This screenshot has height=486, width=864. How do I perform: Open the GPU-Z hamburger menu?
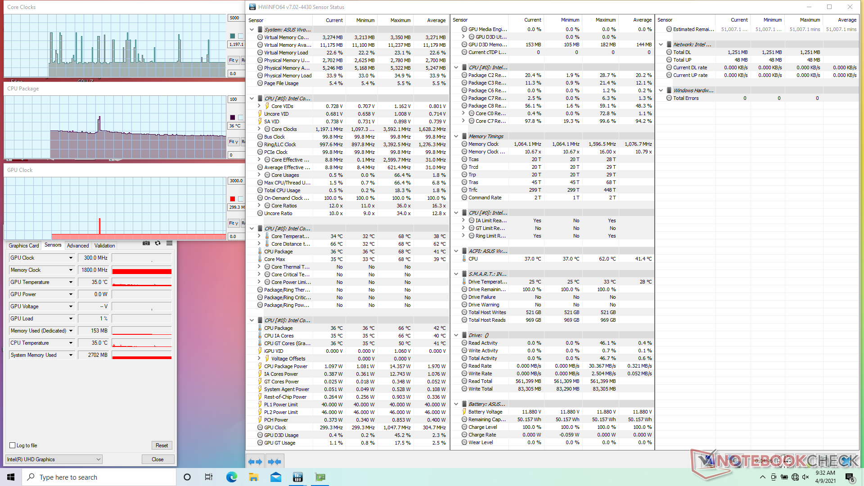(169, 243)
